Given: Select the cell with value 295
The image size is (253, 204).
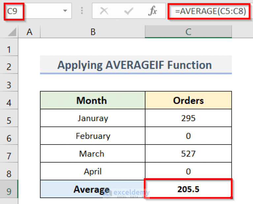Looking at the screenshot, I should [188, 118].
